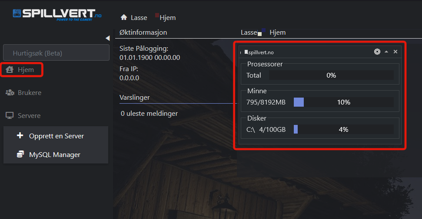422x219 pixels.
Task: Click 0 uleste meldinger
Action: coord(149,113)
